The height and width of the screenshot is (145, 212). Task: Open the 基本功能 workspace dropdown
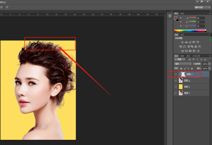click(202, 7)
